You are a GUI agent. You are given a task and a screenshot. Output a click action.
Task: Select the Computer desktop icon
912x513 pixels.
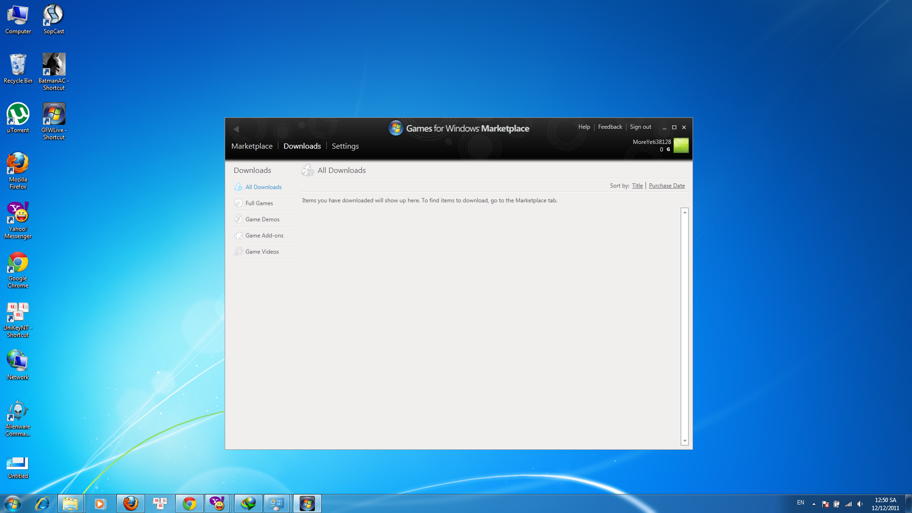[x=18, y=20]
